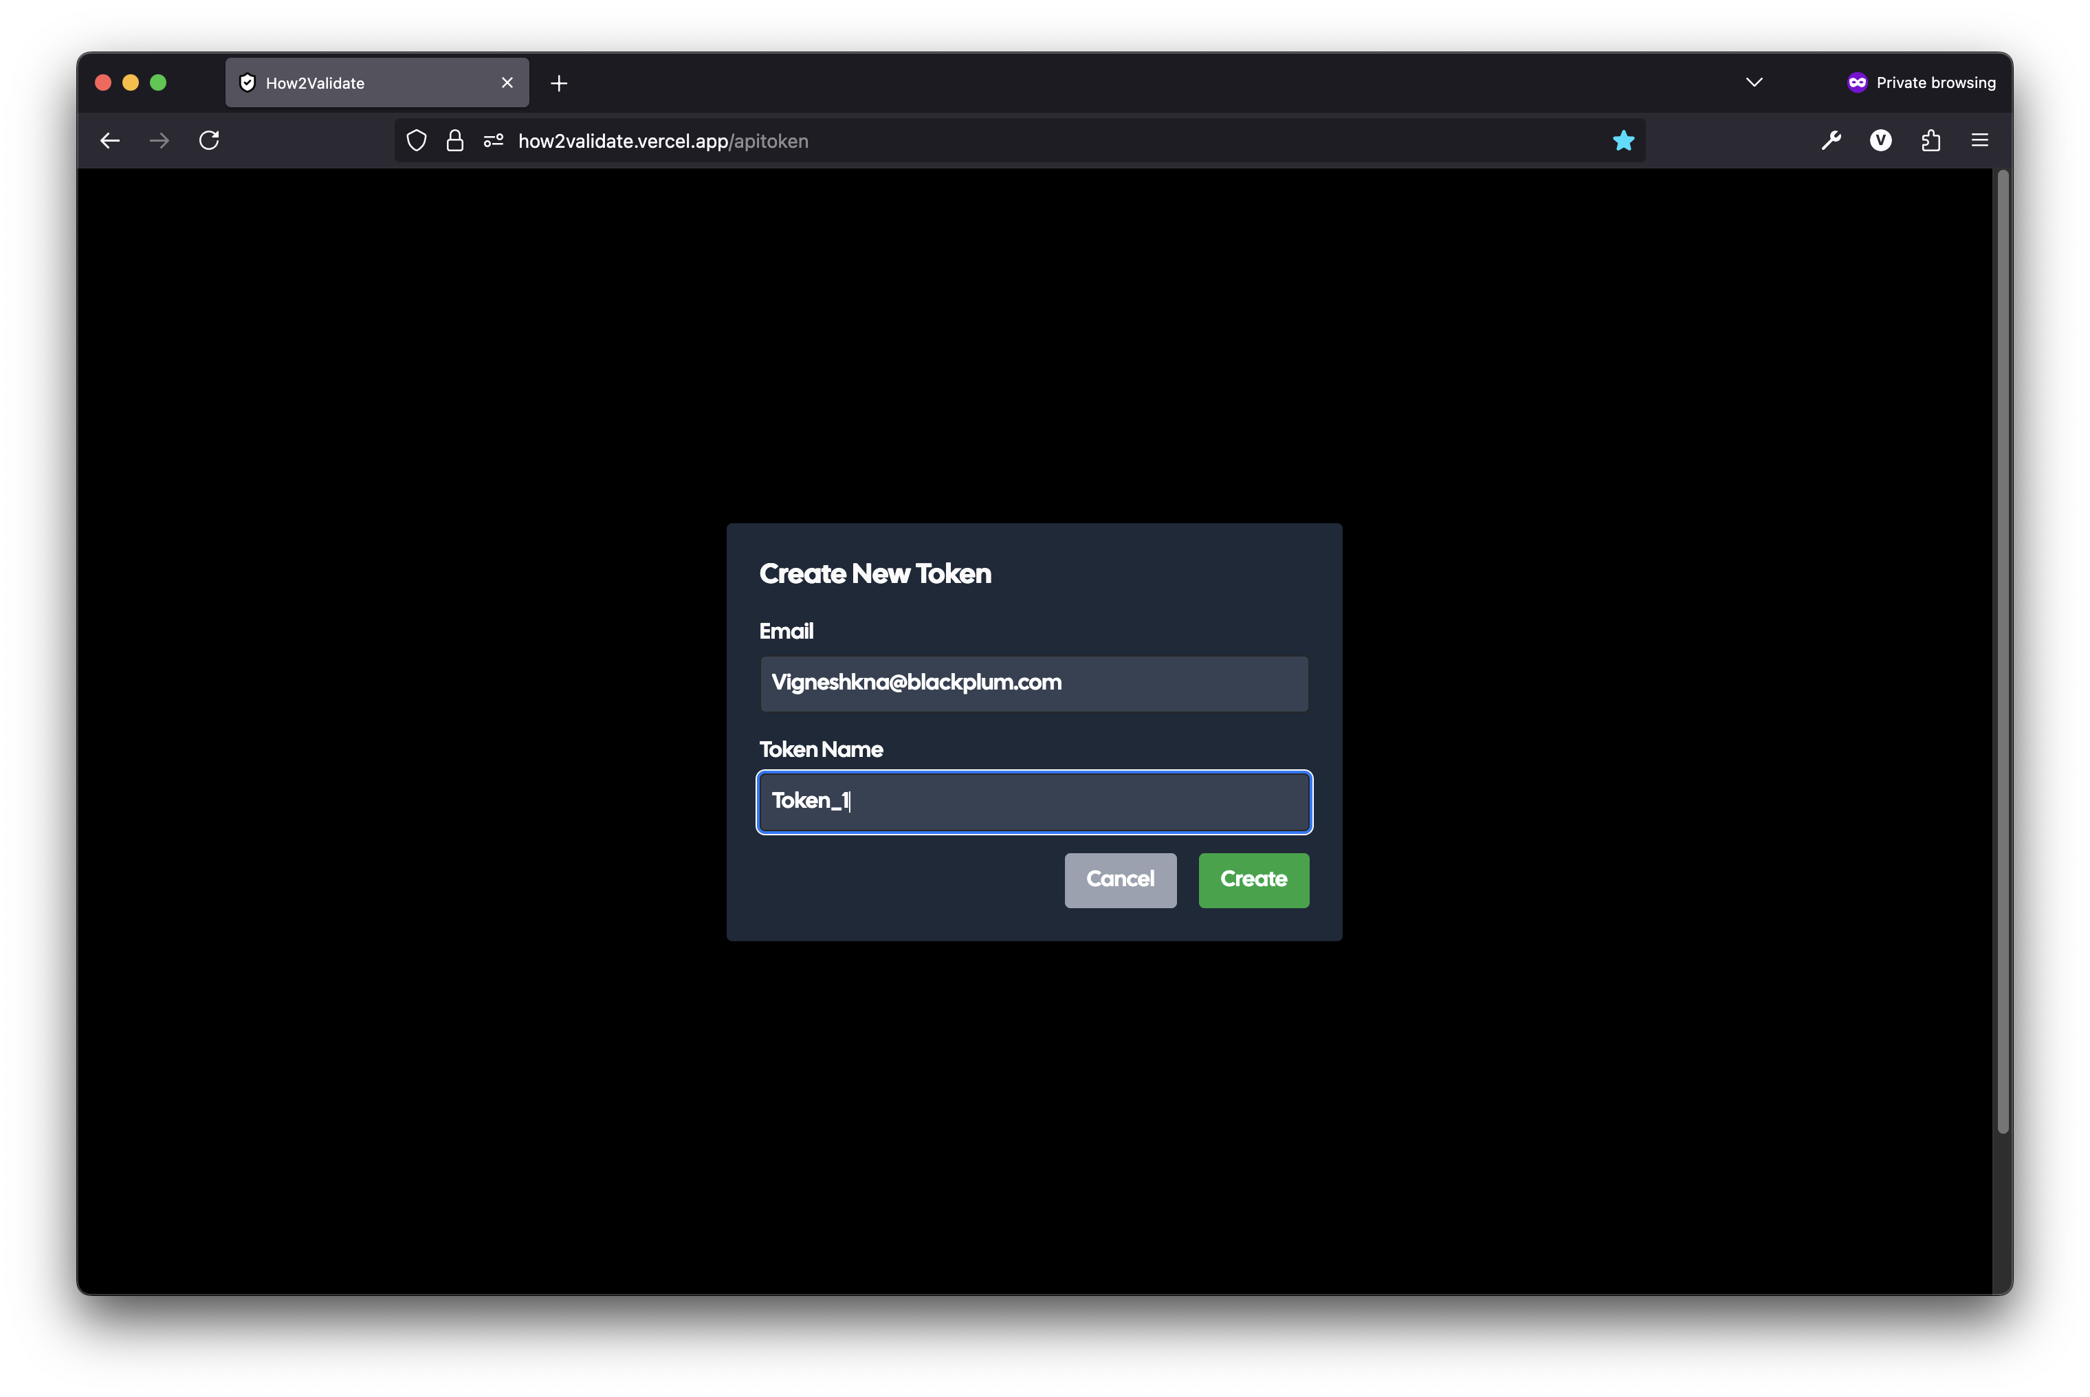
Task: Open a new tab with plus button
Action: [558, 84]
